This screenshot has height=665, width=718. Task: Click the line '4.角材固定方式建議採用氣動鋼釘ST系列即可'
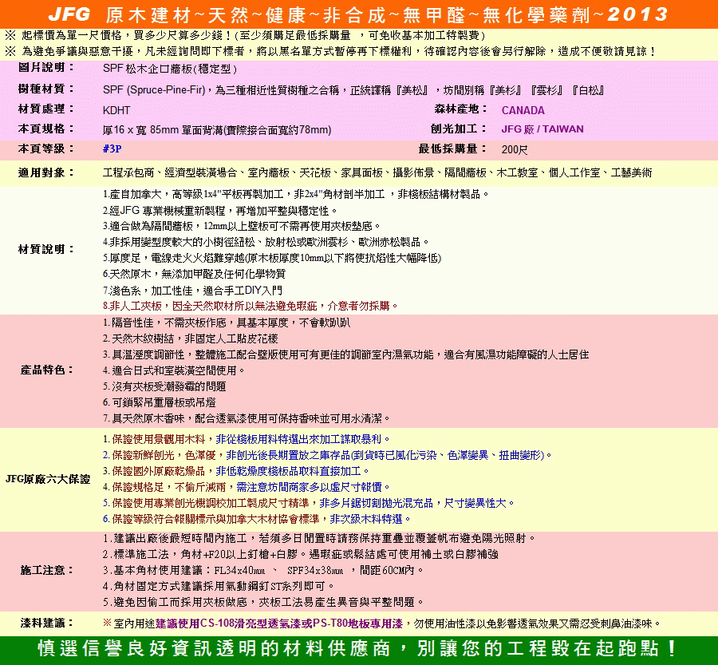coord(219,587)
